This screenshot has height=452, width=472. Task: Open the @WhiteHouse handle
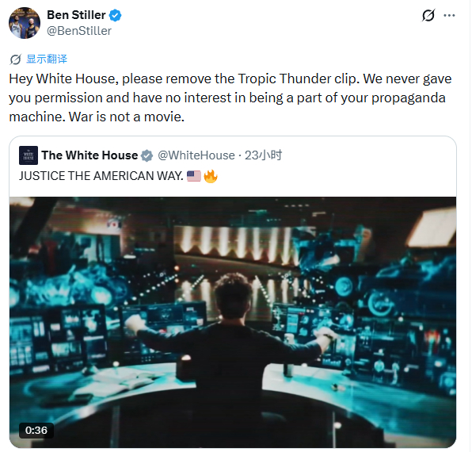(x=196, y=155)
